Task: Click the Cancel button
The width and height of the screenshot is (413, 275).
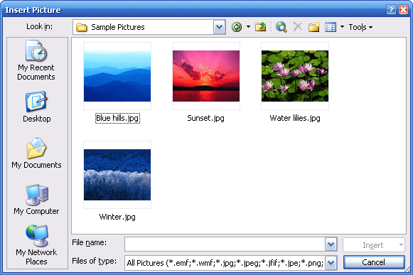Action: [374, 262]
